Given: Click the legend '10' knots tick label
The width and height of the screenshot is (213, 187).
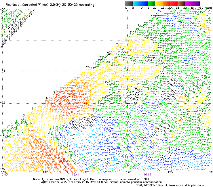Looking at the screenshot, I should pos(141,8).
